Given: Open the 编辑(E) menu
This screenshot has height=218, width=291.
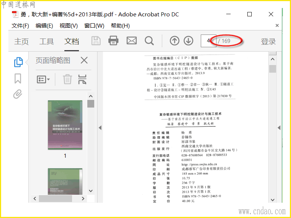Looking at the screenshot, I should [44, 25].
